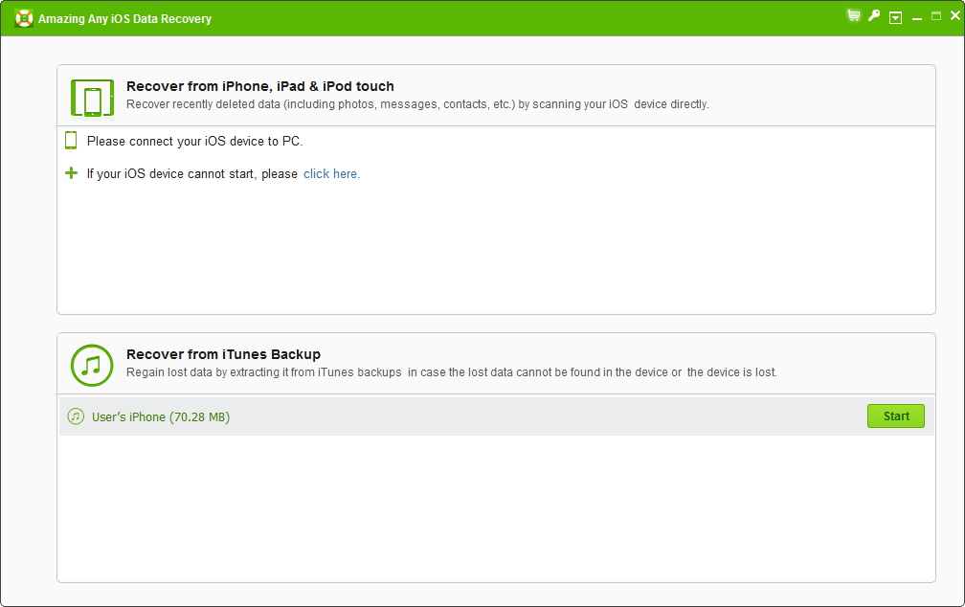Click the 'Recover recently deleted data' description

[417, 104]
